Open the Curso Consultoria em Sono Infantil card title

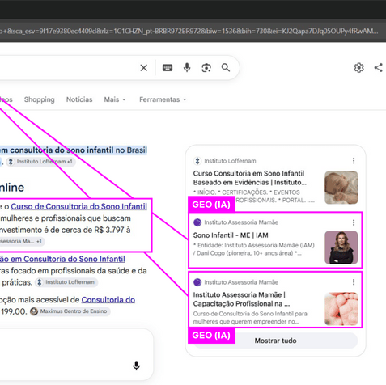point(250,178)
